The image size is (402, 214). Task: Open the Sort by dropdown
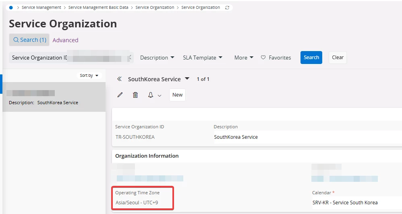[x=89, y=76]
